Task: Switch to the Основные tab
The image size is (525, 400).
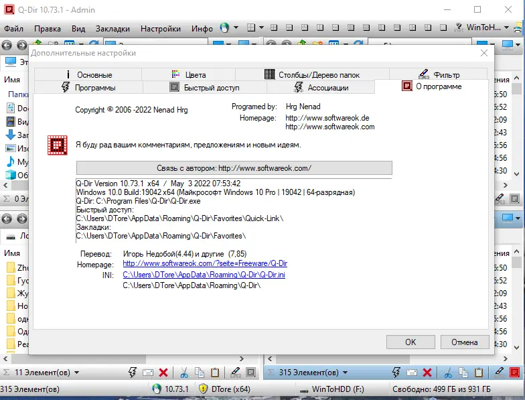Action: tap(88, 75)
